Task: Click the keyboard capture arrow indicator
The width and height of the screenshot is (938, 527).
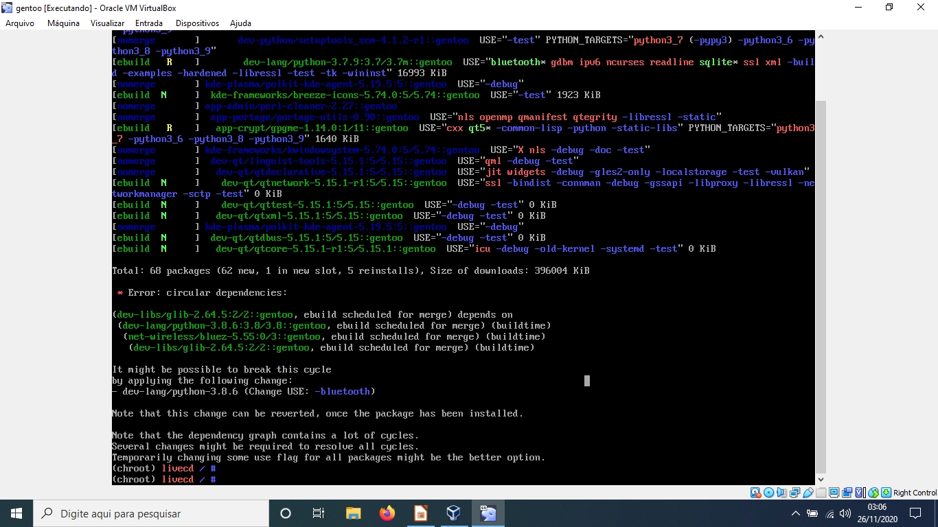Action: coord(886,493)
